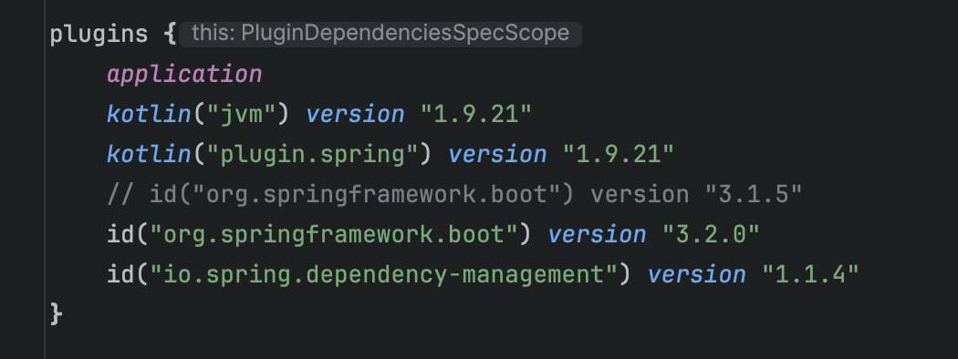Click the active "org.springframework.boot" string
The image size is (958, 359).
334,235
